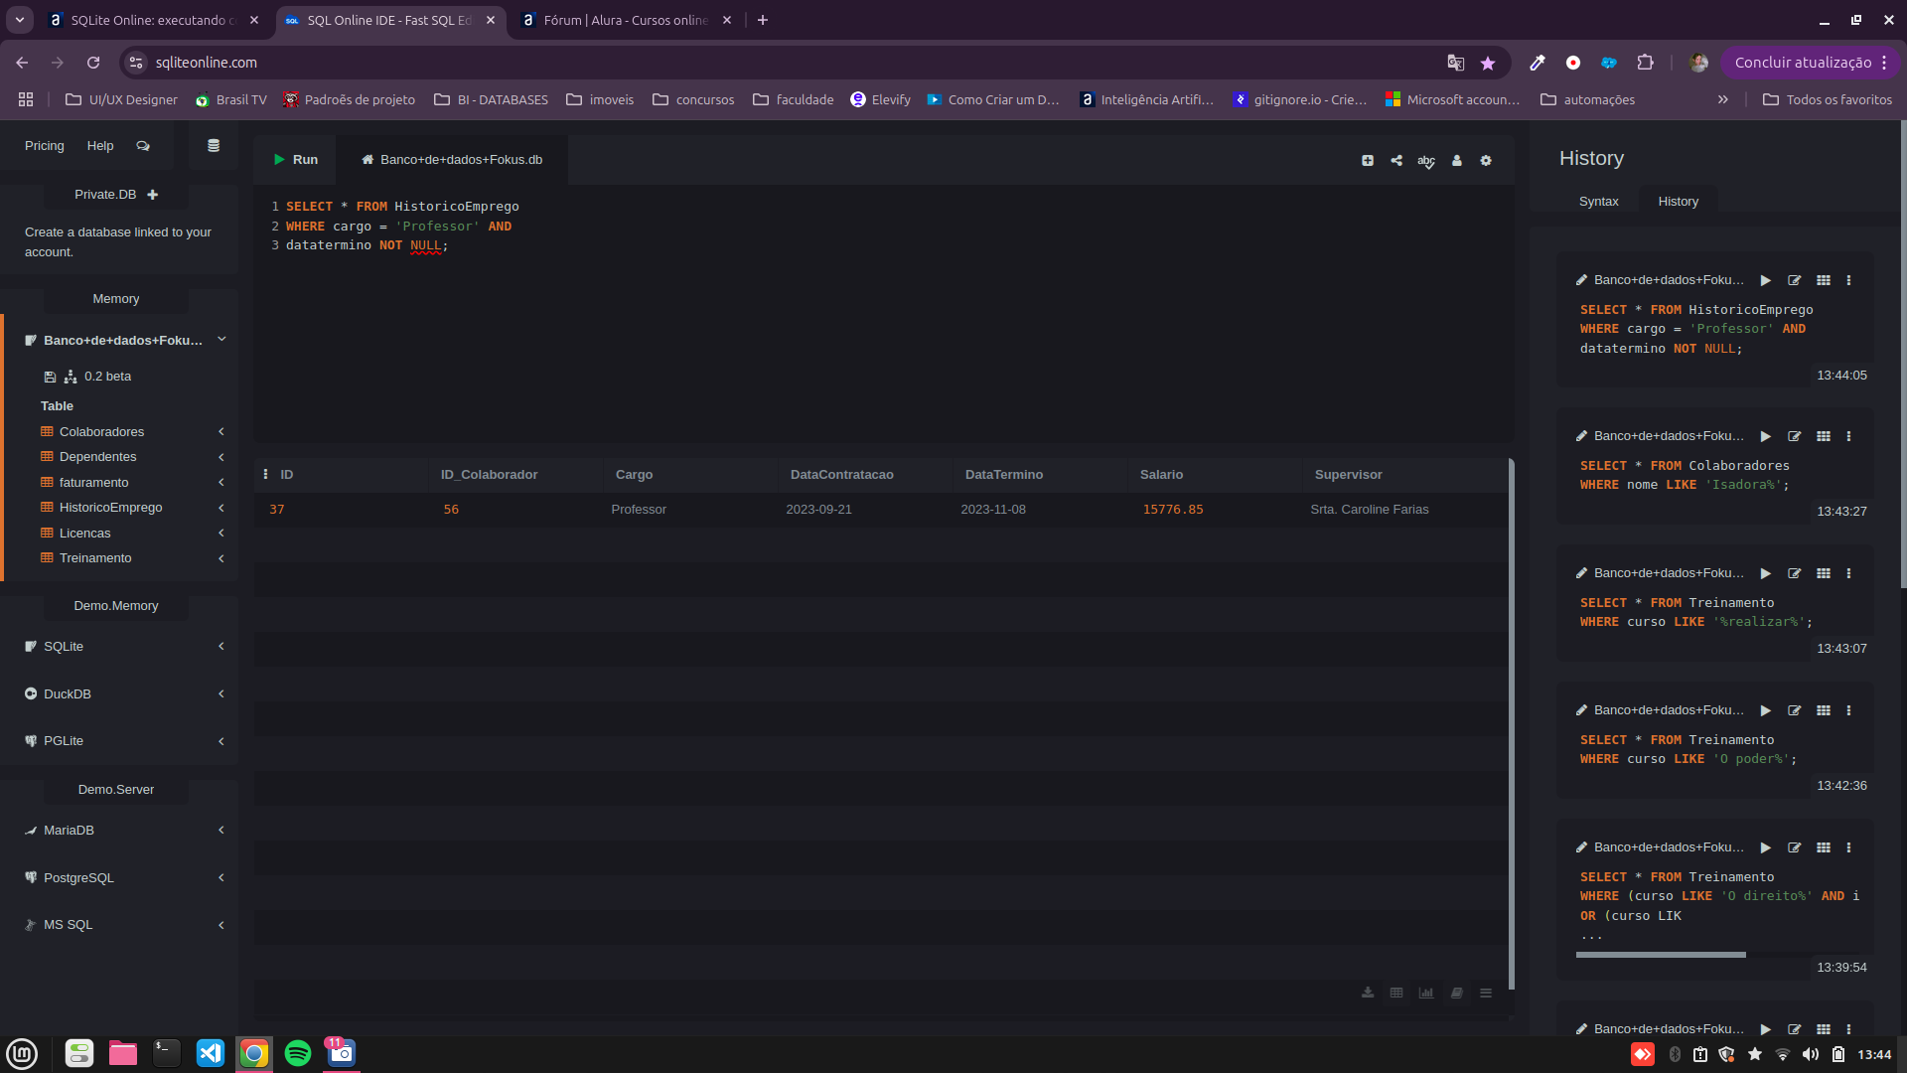Viewport: 1907px width, 1073px height.
Task: Expand the Dependentes table arrow
Action: [221, 457]
